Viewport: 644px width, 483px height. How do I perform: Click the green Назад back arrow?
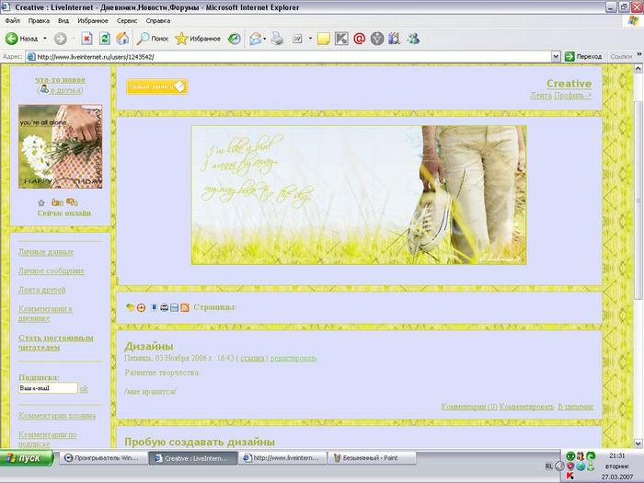pos(11,39)
